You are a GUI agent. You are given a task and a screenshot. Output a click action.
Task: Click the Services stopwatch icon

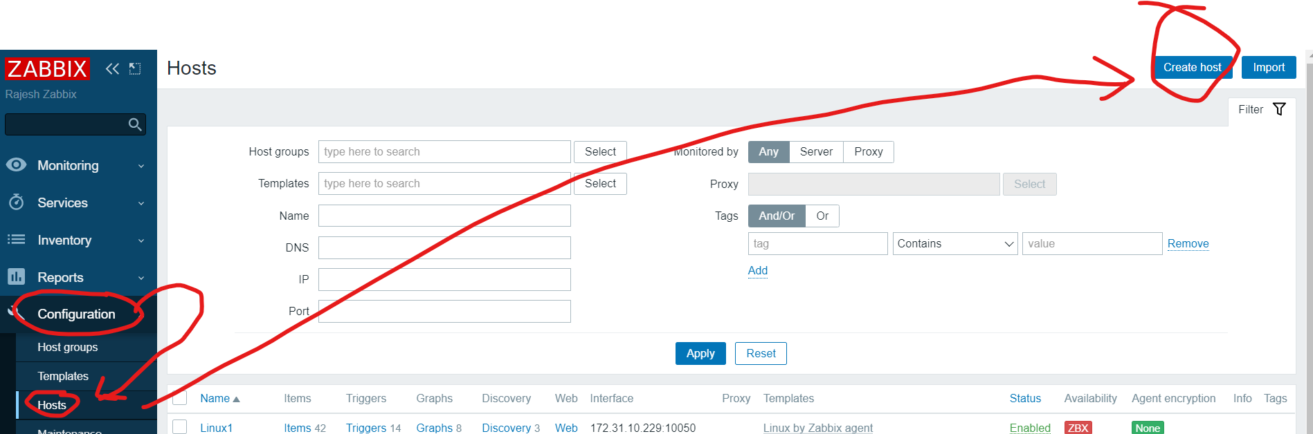(17, 202)
